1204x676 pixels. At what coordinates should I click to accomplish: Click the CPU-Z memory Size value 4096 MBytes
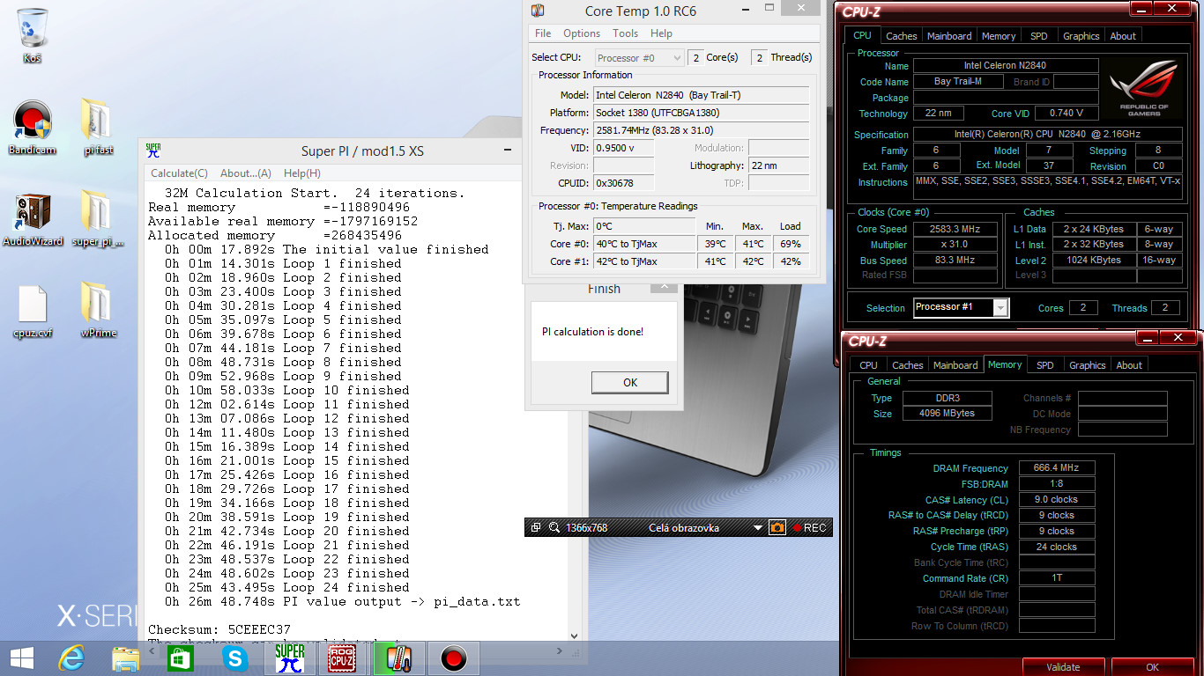click(x=948, y=414)
